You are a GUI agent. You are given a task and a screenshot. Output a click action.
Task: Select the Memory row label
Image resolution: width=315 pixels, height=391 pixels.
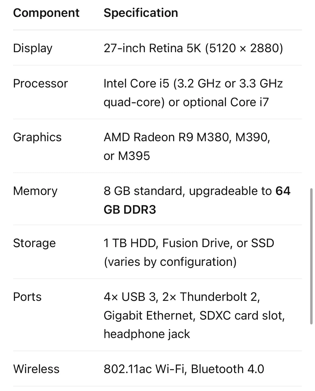(x=35, y=191)
